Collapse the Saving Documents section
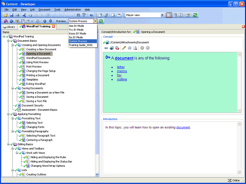Screen dimensions: 246x184 click(x=13, y=88)
